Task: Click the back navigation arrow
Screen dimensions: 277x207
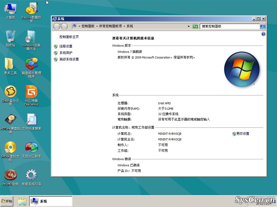Action: click(x=57, y=26)
